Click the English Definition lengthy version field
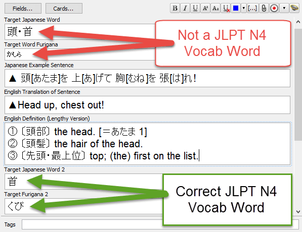 pos(147,144)
